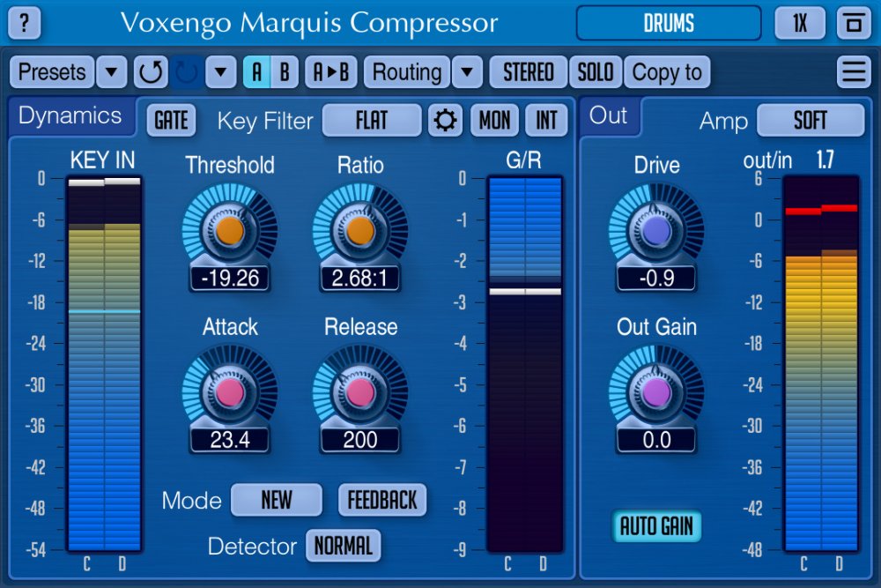
Task: Click the window size toggle icon
Action: (854, 23)
